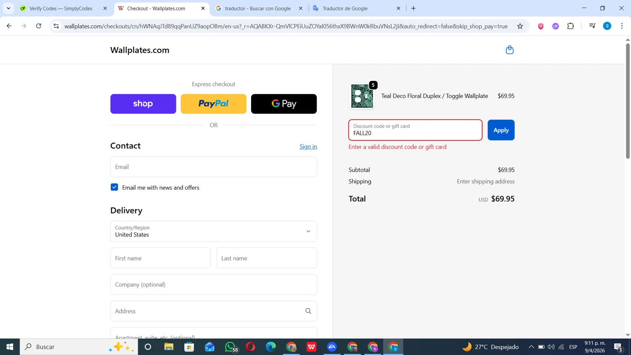Open the WPS Office taskbar icon
Viewport: 631px width, 355px height.
click(311, 347)
